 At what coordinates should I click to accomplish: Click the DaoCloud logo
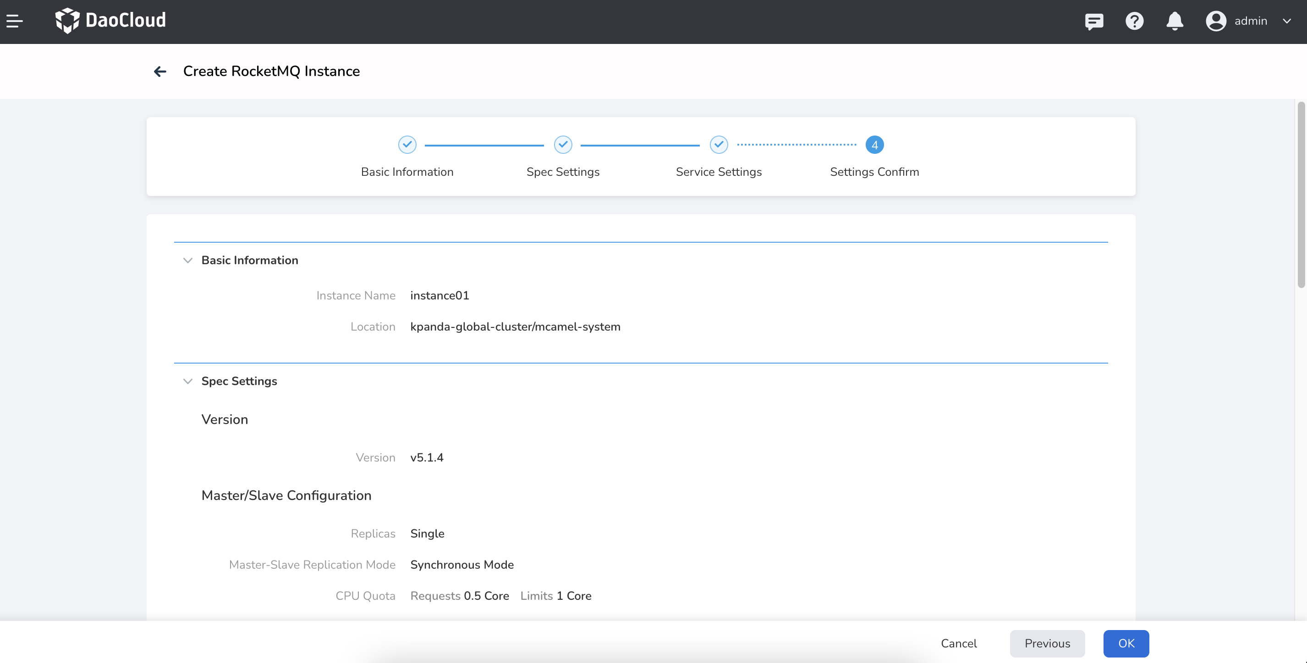pyautogui.click(x=110, y=21)
